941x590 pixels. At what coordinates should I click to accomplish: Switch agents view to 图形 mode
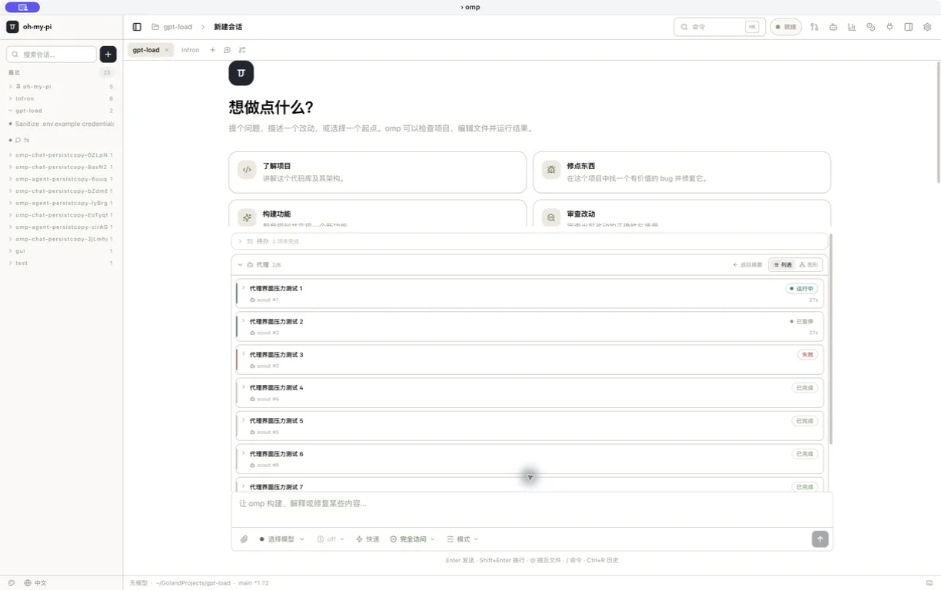coord(808,265)
